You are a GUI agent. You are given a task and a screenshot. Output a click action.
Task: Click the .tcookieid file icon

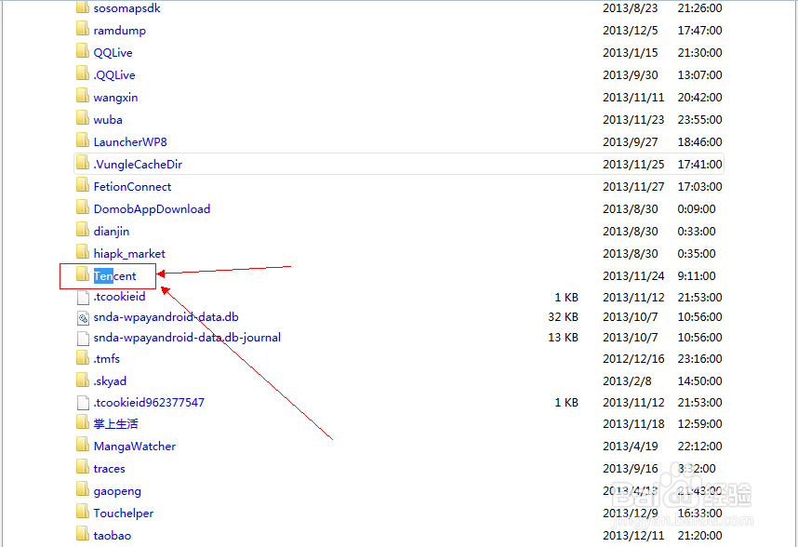(x=83, y=297)
